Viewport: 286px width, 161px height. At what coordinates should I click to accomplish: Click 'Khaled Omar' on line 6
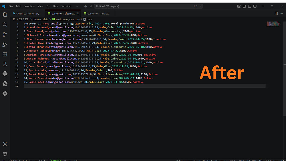[x=35, y=43]
